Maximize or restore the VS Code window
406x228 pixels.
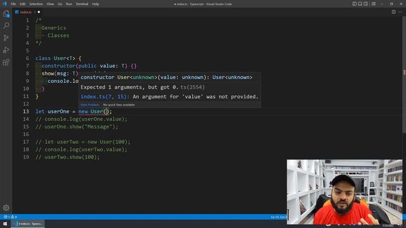coord(391,4)
